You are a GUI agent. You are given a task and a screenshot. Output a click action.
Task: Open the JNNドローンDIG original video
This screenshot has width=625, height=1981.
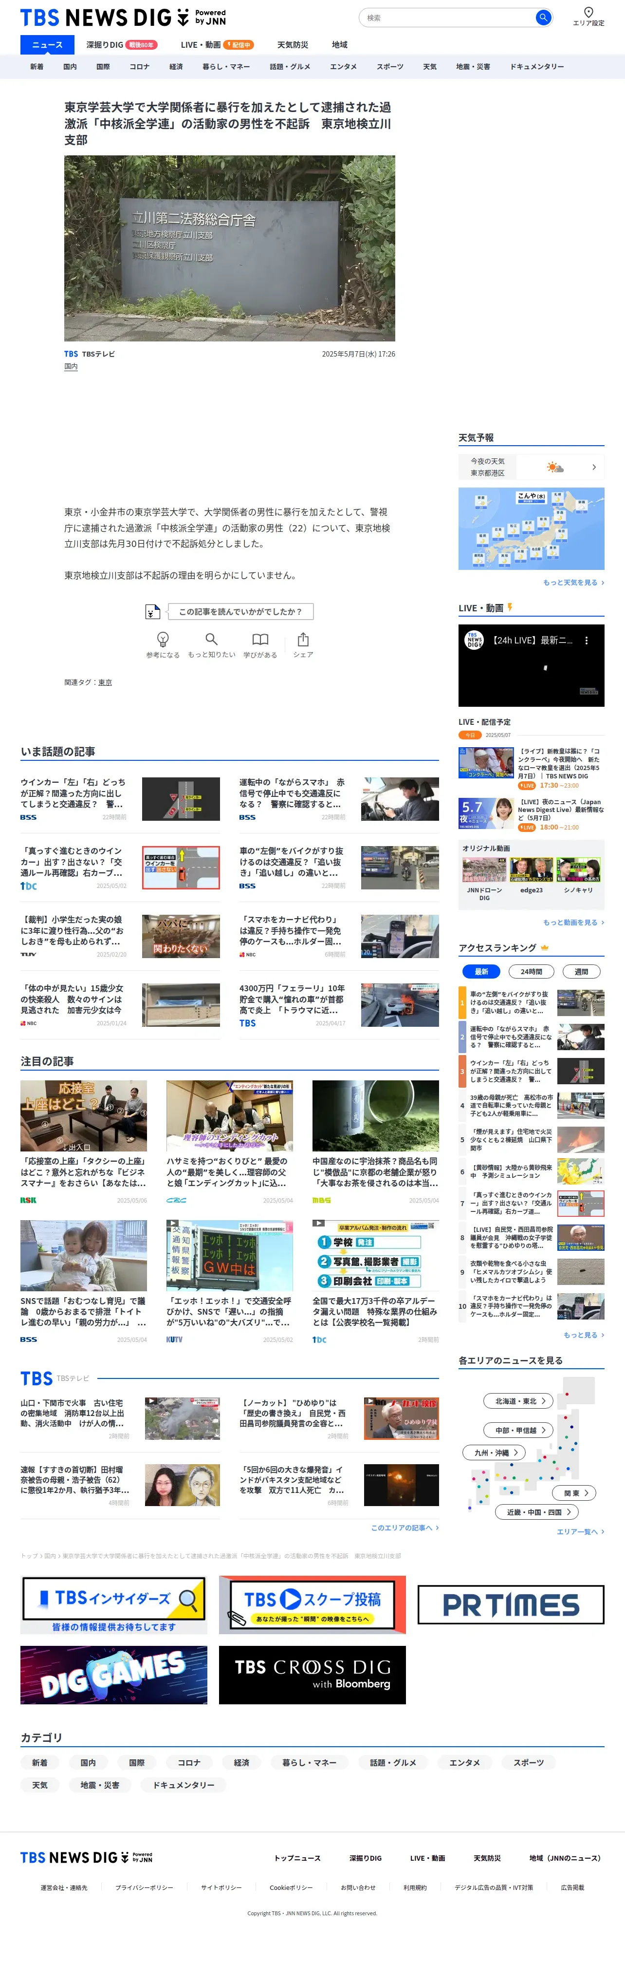point(484,879)
